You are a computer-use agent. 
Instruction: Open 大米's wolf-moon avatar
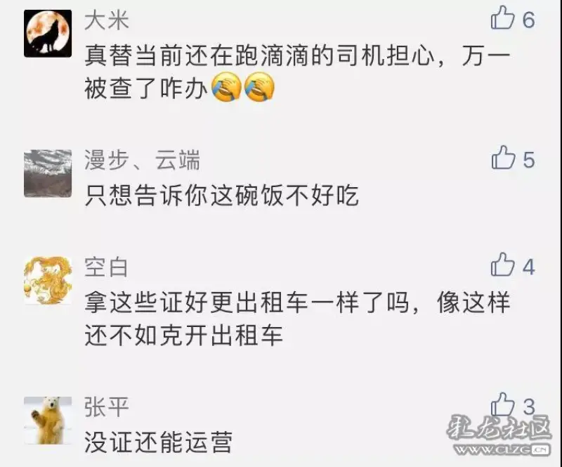pos(48,33)
